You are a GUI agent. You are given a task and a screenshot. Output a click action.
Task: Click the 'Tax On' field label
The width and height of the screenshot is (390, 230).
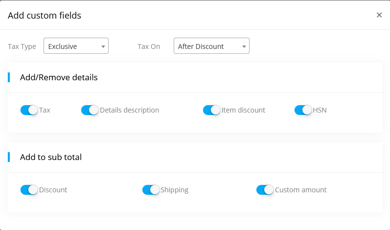149,46
